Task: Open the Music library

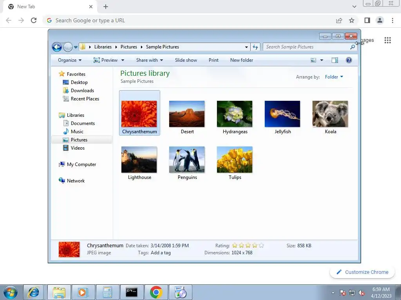Action: pyautogui.click(x=77, y=132)
